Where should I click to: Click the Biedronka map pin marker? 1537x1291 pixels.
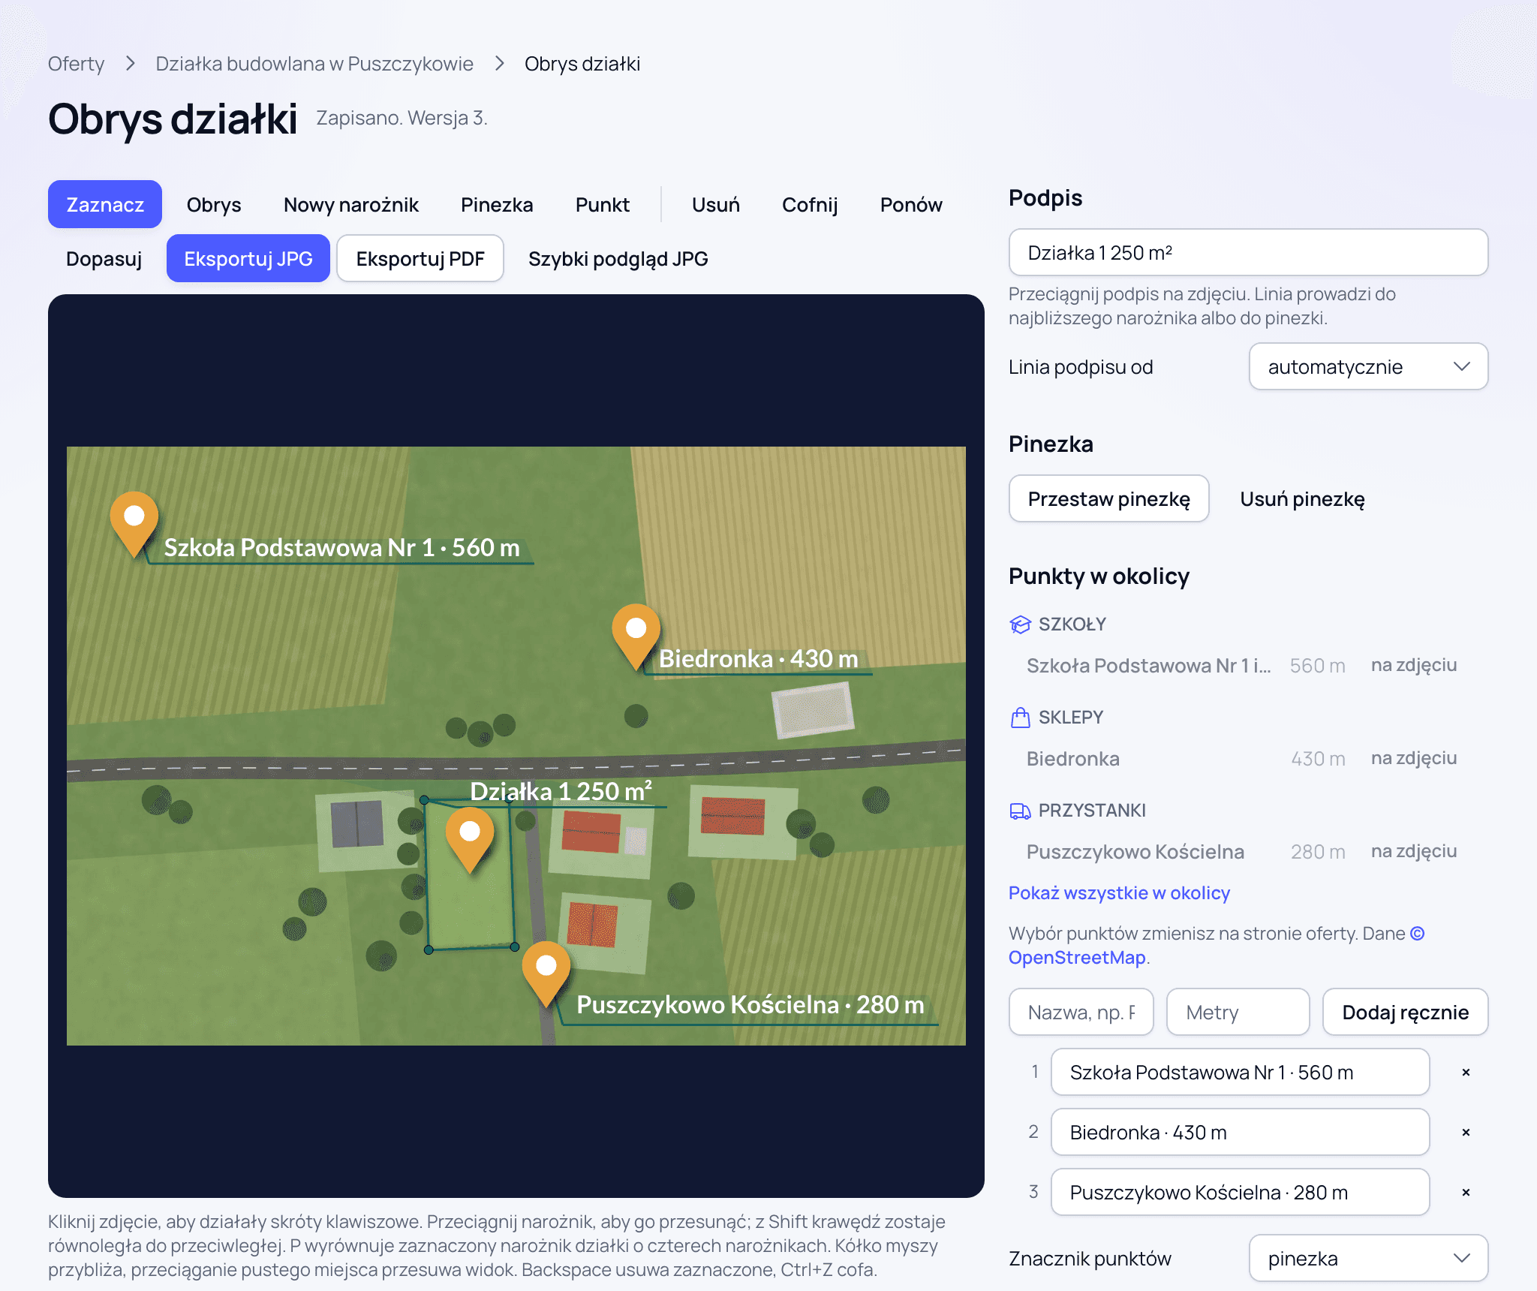[x=636, y=636]
